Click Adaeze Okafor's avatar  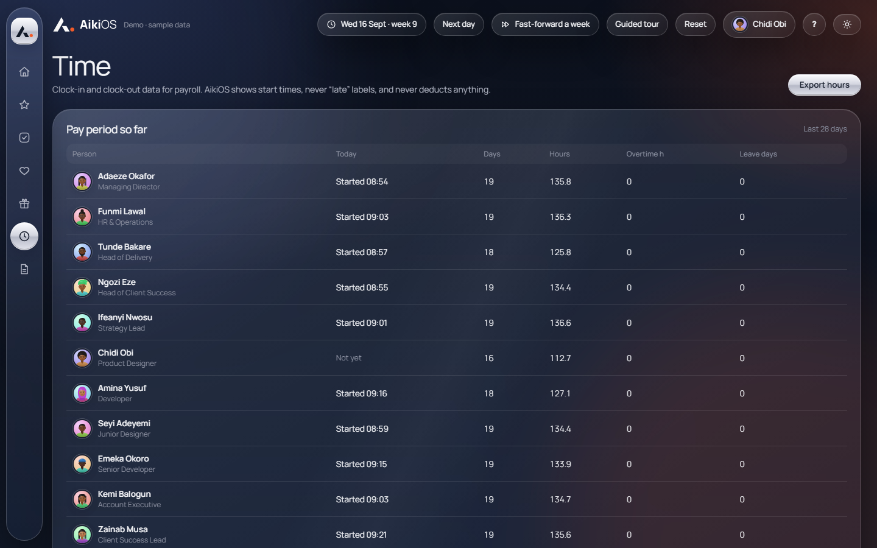tap(82, 181)
